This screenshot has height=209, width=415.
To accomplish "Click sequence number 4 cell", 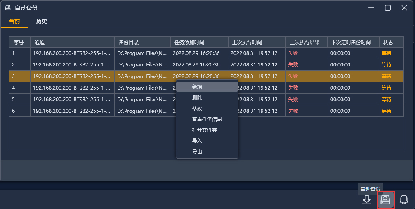I will coord(20,88).
